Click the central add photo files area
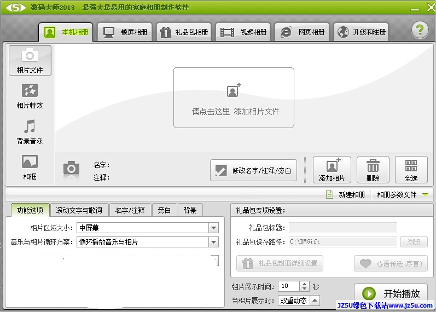Image resolution: width=436 pixels, height=312 pixels. [234, 97]
